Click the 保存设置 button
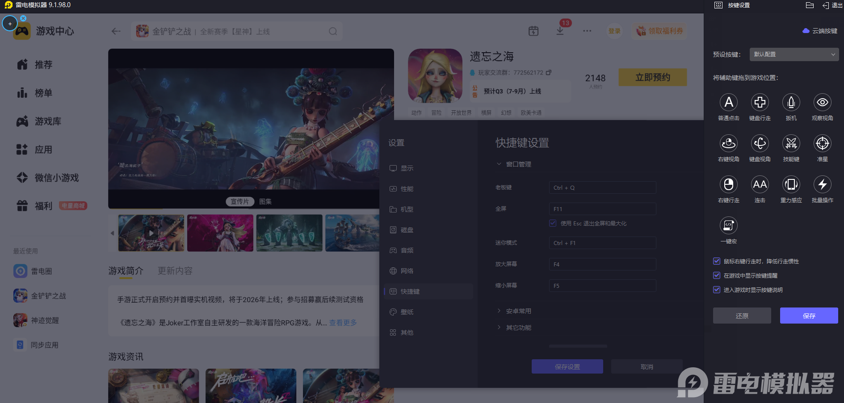The width and height of the screenshot is (844, 403). [567, 366]
